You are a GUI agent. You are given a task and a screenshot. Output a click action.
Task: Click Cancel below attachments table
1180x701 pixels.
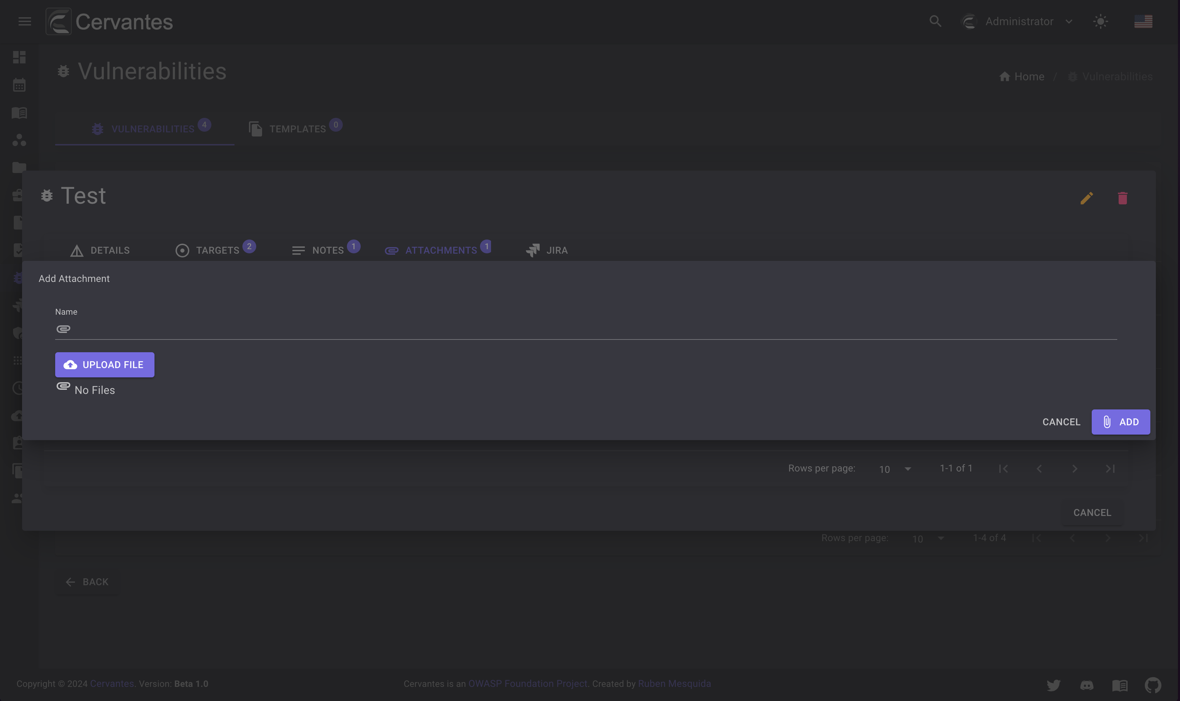[1092, 512]
